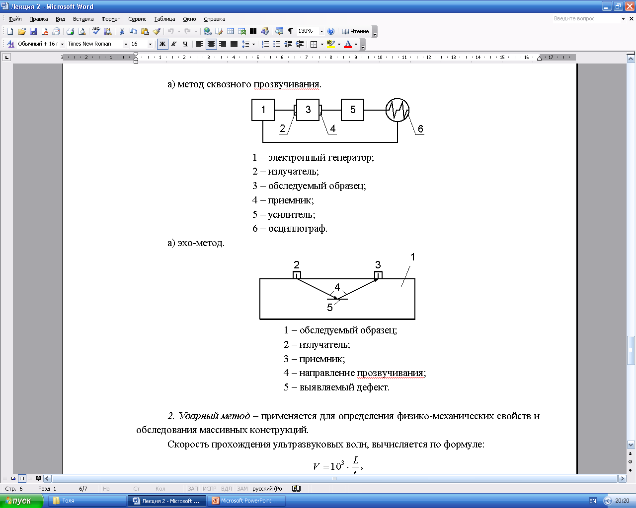Align text to the left

200,44
